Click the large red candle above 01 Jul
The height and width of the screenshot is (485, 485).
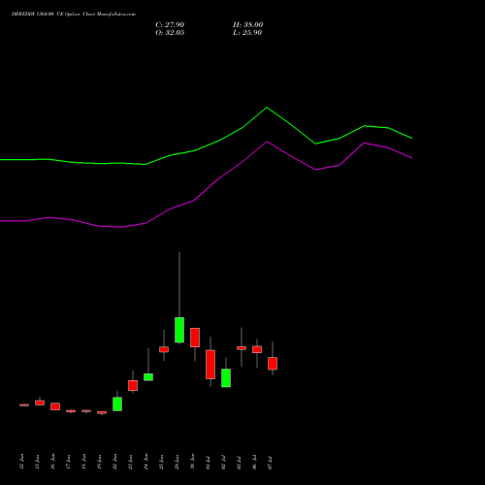tap(210, 365)
